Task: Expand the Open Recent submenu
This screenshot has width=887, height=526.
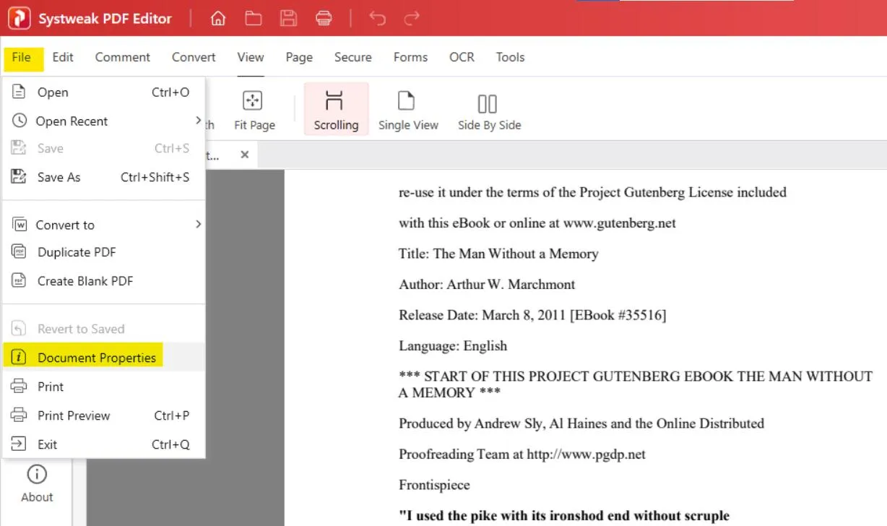Action: coord(72,121)
